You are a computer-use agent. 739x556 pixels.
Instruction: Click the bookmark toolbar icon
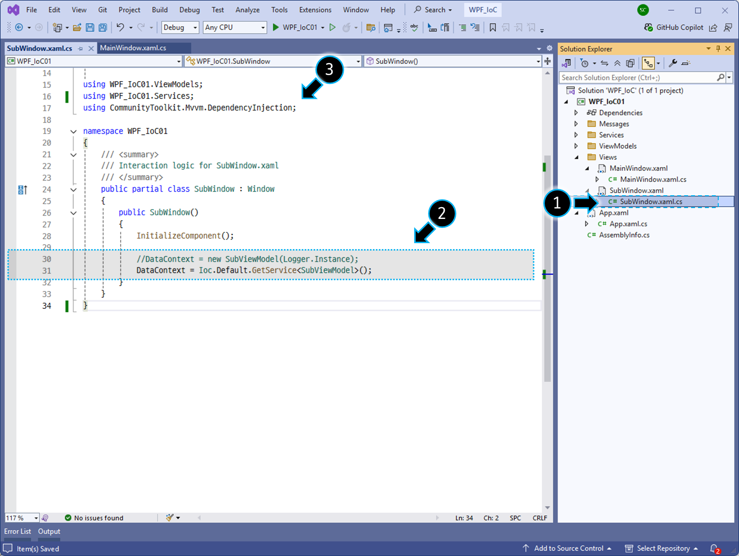click(x=493, y=28)
